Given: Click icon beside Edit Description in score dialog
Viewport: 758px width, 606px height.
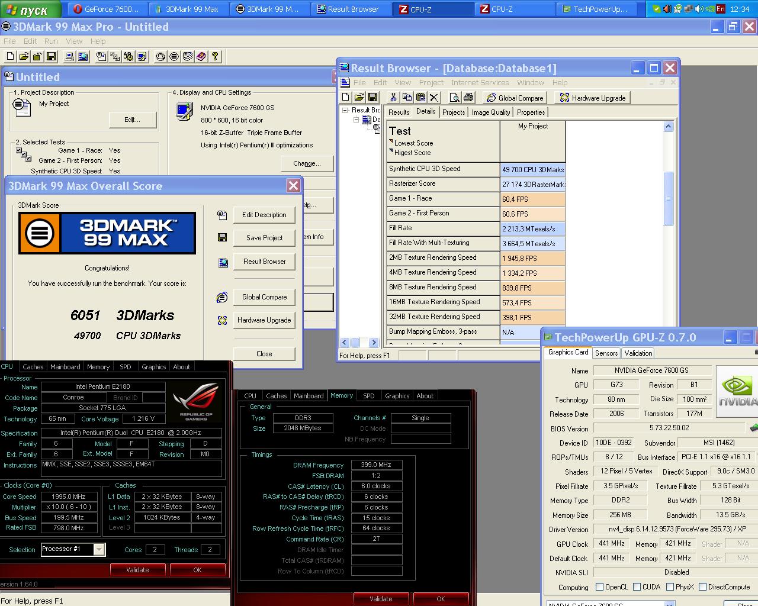Looking at the screenshot, I should click(222, 215).
